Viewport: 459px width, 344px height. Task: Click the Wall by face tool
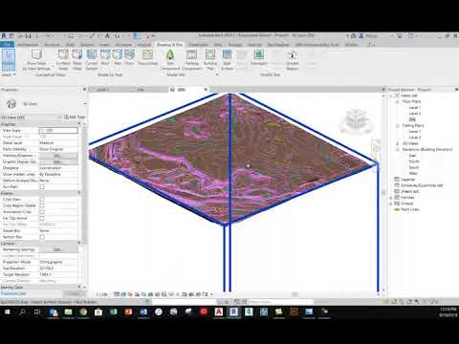(118, 57)
